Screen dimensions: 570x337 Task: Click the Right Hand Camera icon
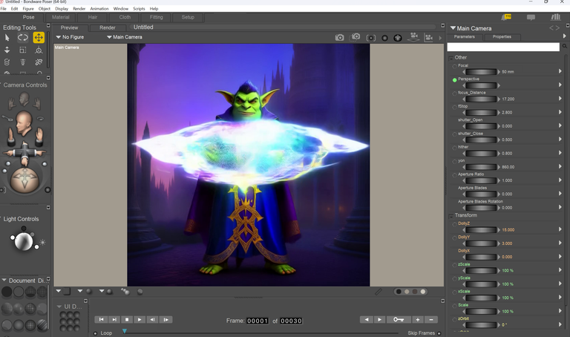(x=36, y=103)
